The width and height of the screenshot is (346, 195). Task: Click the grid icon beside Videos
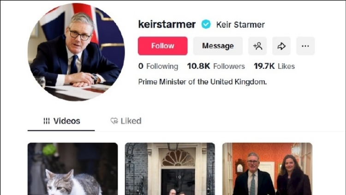47,121
